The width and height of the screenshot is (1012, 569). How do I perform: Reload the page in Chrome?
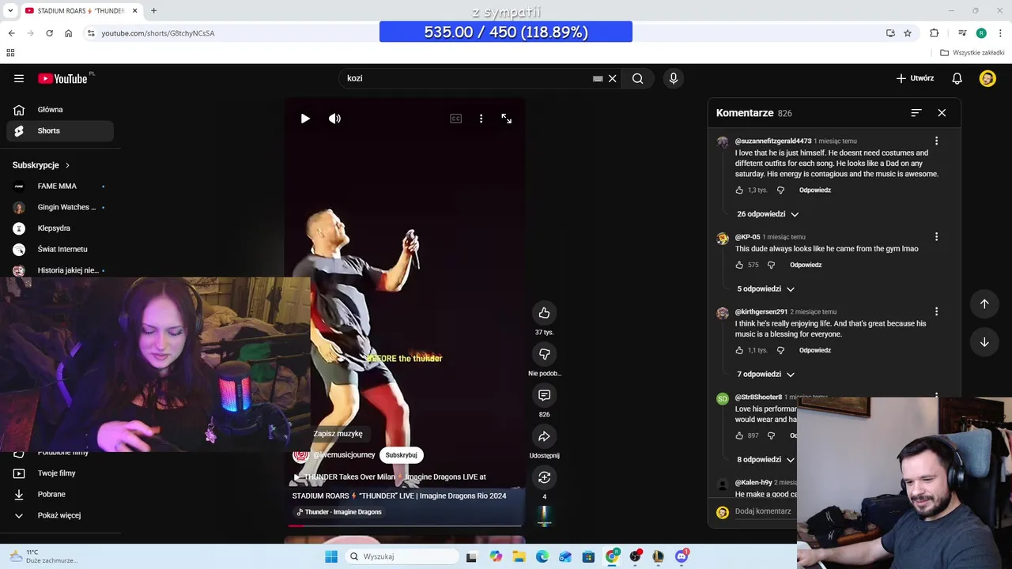click(49, 33)
